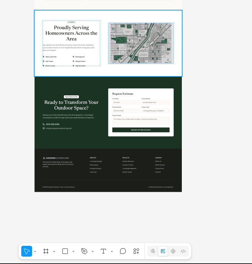252x264 pixels.
Task: Activate the Comment tool
Action: coord(123,251)
